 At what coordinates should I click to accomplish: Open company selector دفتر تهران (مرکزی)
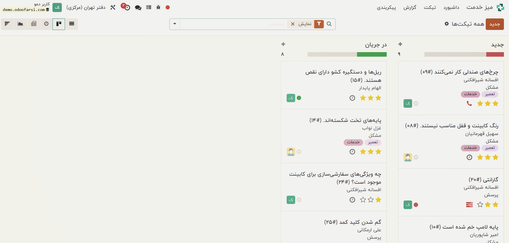coord(86,7)
